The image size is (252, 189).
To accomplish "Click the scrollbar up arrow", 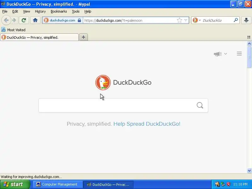I will 249,43.
